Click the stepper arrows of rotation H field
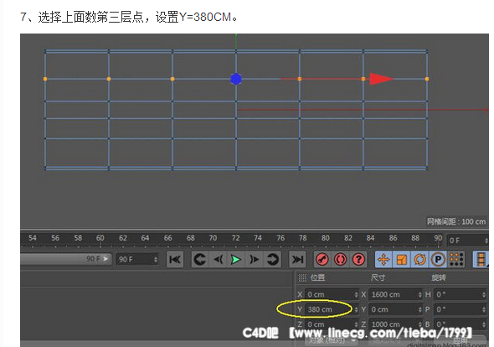 coord(484,294)
